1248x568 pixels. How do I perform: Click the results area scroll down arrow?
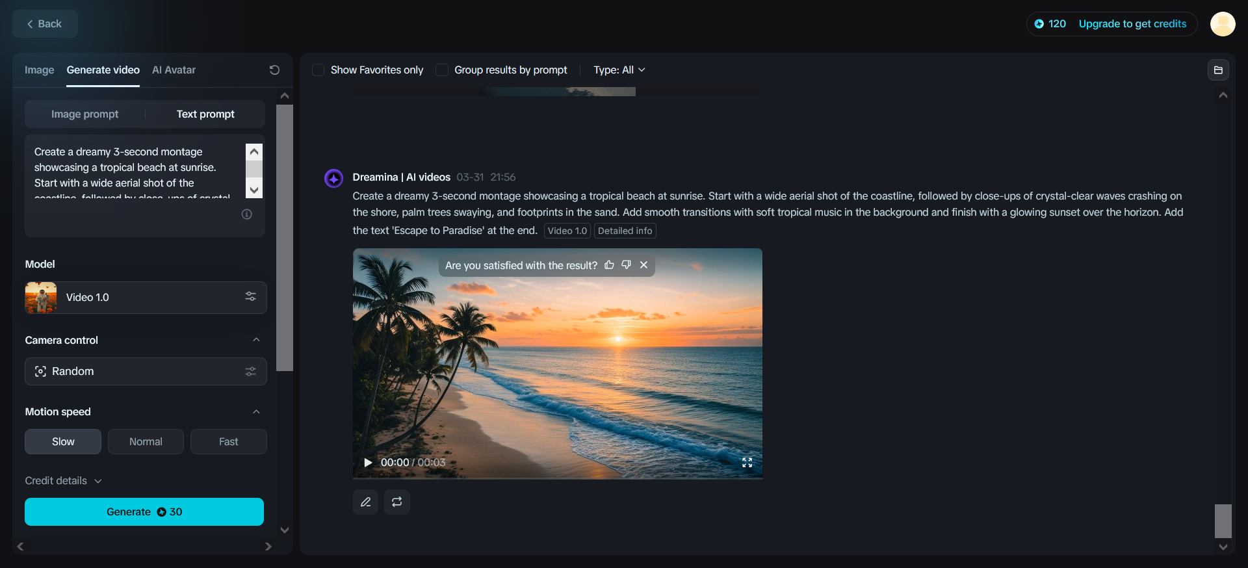1223,547
